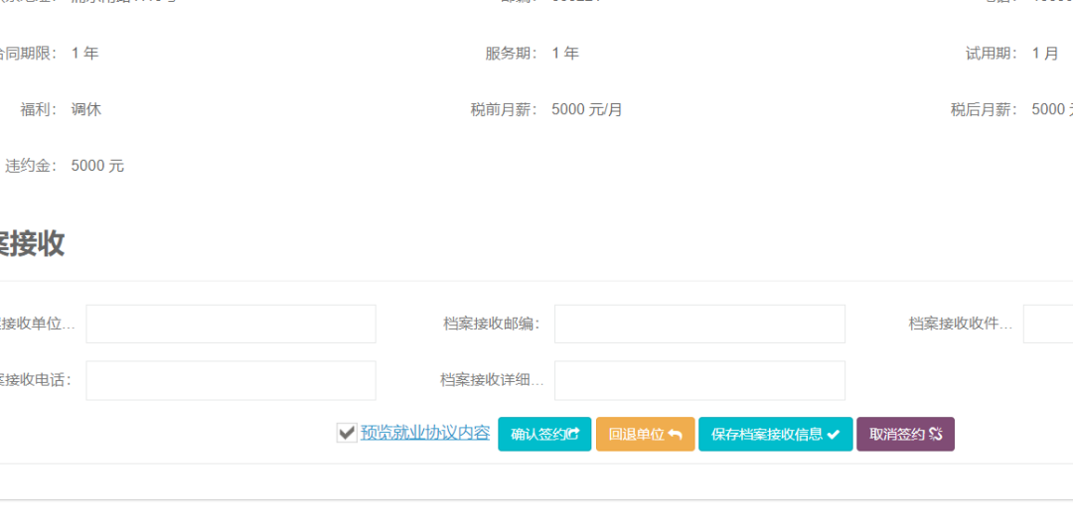
Task: Click the 合同期限 value 1 年
Action: [84, 54]
